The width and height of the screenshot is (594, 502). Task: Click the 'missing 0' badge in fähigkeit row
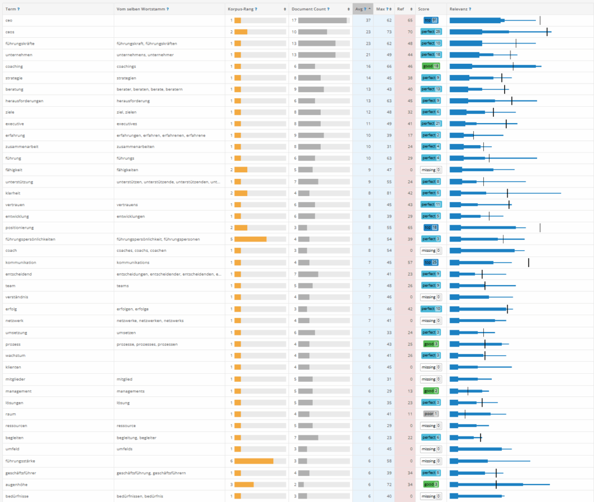pos(430,170)
